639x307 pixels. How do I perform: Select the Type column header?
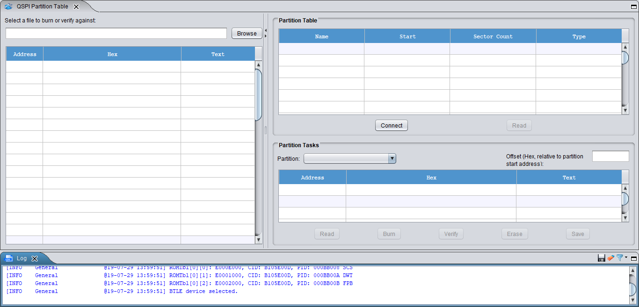[x=579, y=36]
